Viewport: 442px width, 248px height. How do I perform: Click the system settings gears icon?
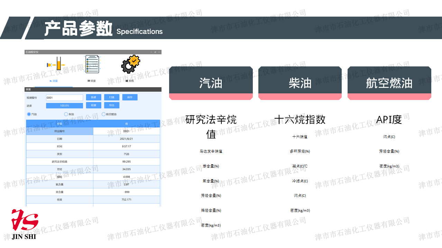[130, 64]
